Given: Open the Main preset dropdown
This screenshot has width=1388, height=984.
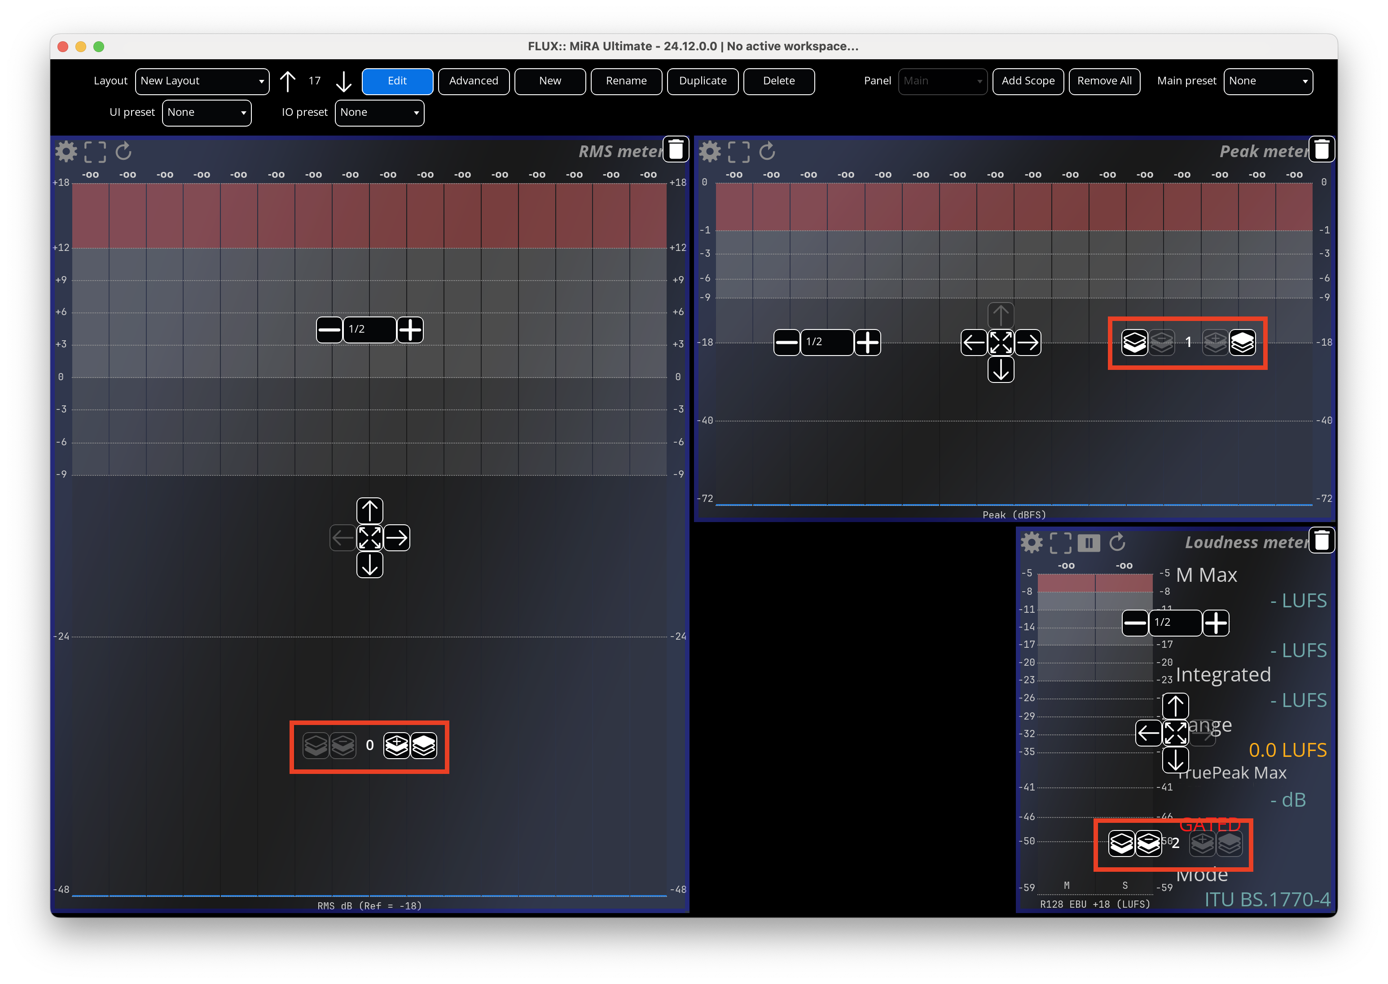Looking at the screenshot, I should (x=1268, y=81).
